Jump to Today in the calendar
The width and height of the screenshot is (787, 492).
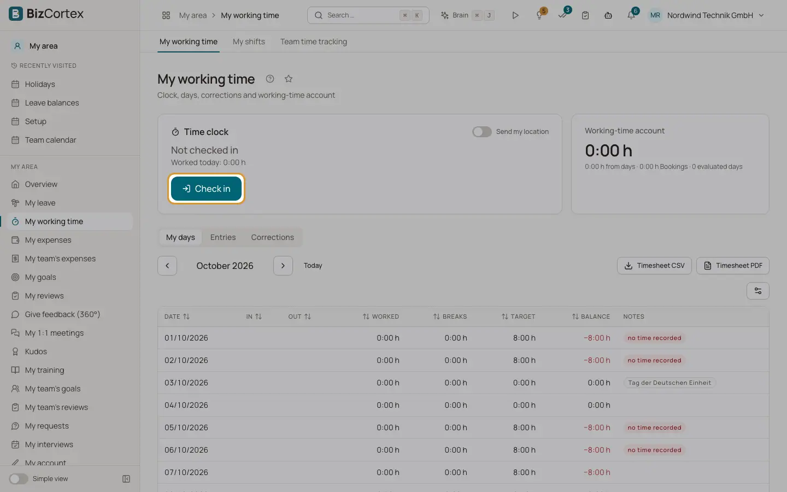313,266
